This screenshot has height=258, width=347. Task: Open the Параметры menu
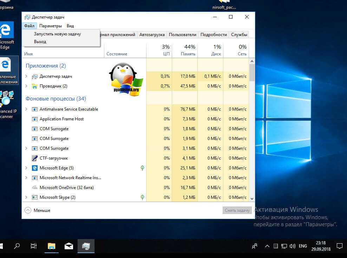(51, 26)
